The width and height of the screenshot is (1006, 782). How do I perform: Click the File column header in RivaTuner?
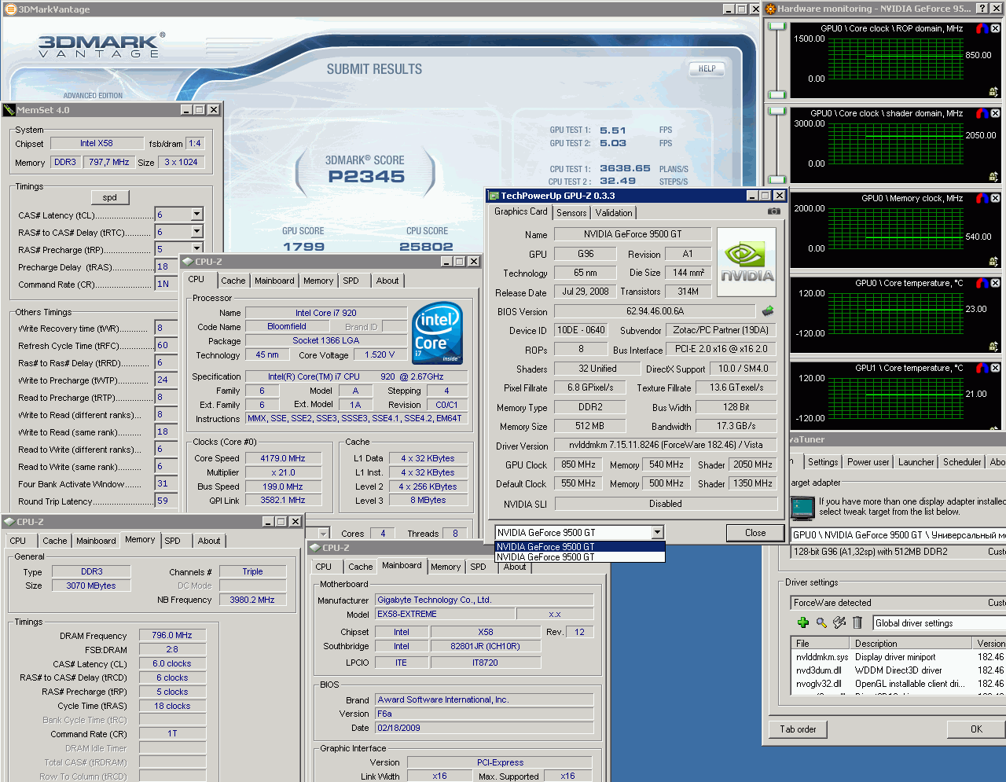[820, 643]
